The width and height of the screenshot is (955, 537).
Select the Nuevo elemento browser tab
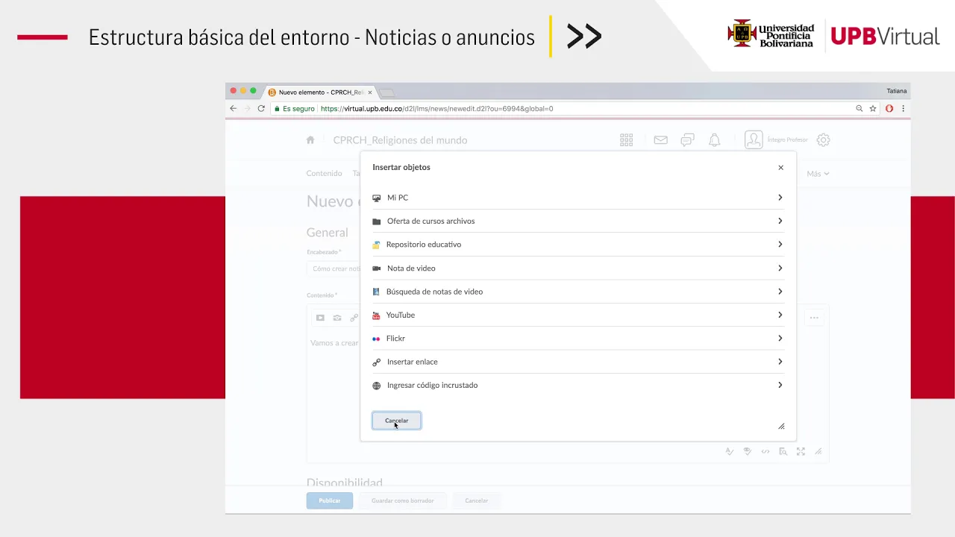pos(321,92)
